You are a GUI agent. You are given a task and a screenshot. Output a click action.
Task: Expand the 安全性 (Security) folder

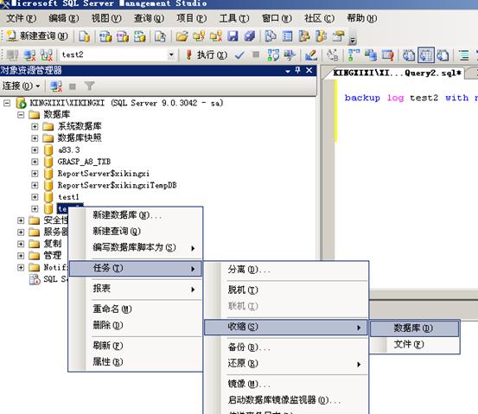coord(21,220)
